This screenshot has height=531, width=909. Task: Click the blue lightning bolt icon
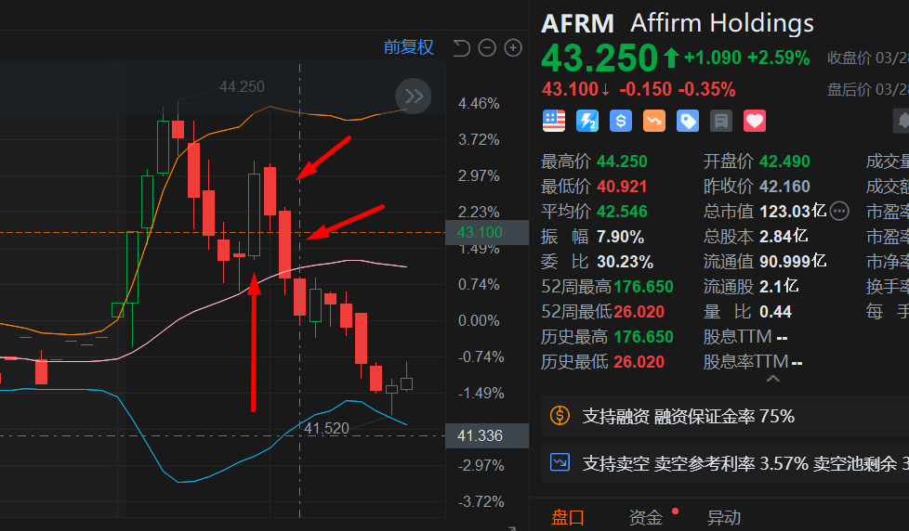(587, 121)
